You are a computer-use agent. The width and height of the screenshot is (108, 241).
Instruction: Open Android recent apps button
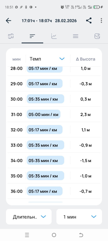pyautogui.click(x=27, y=235)
